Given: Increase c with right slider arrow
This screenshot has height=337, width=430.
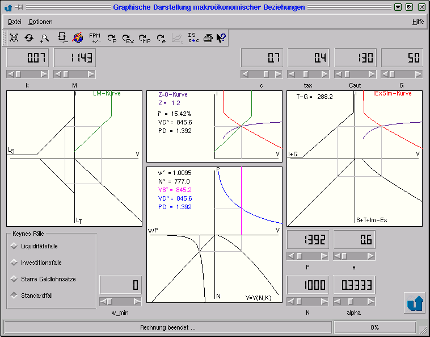Looking at the screenshot, I should [279, 74].
